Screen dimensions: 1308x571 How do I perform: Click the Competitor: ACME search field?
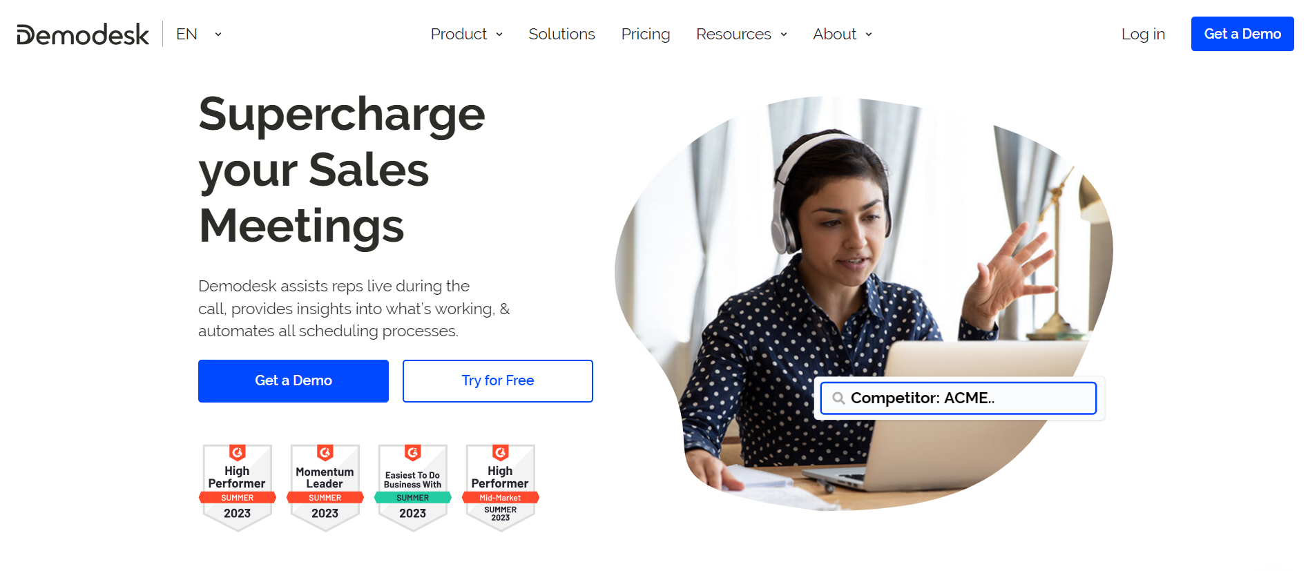pos(959,398)
